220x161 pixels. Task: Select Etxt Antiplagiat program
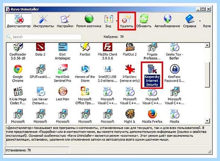(62, 52)
